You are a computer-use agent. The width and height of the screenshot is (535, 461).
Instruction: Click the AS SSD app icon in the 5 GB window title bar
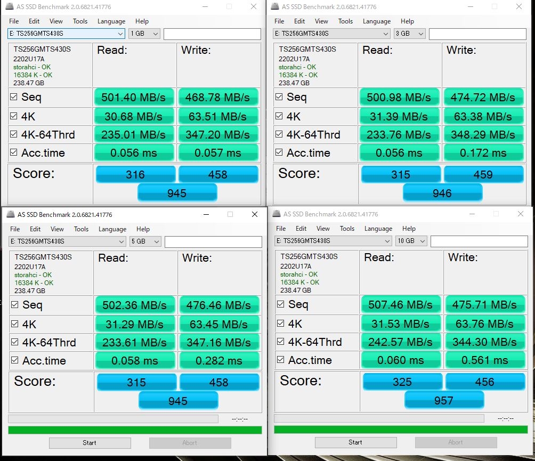click(x=11, y=214)
